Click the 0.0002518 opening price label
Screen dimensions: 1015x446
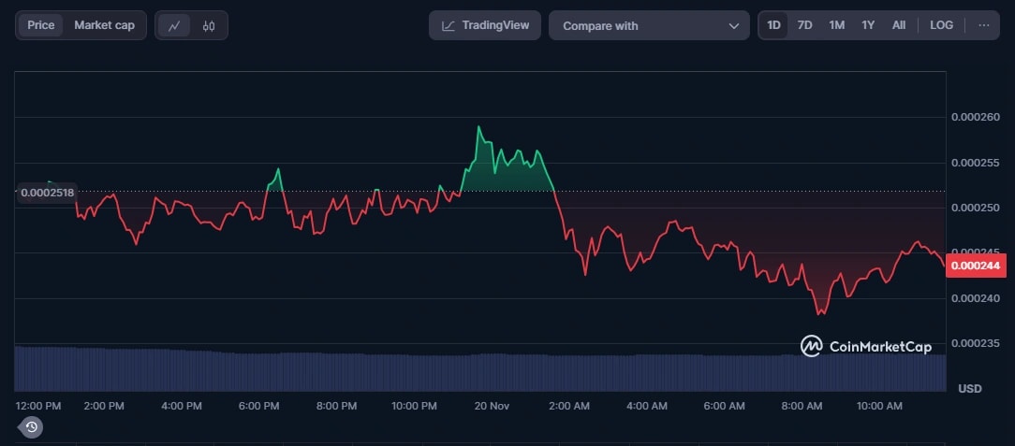tap(47, 193)
